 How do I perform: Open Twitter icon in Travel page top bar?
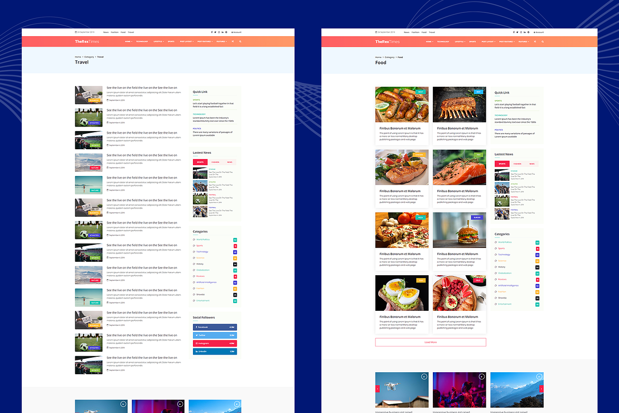(x=215, y=32)
